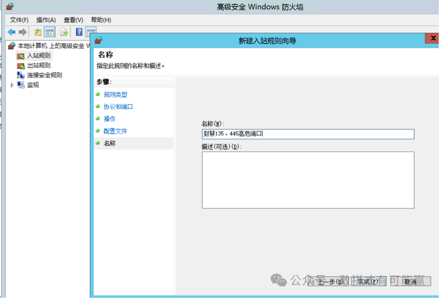Viewport: 439px width, 298px height.
Task: Go to the 操作 wizard step
Action: point(109,119)
